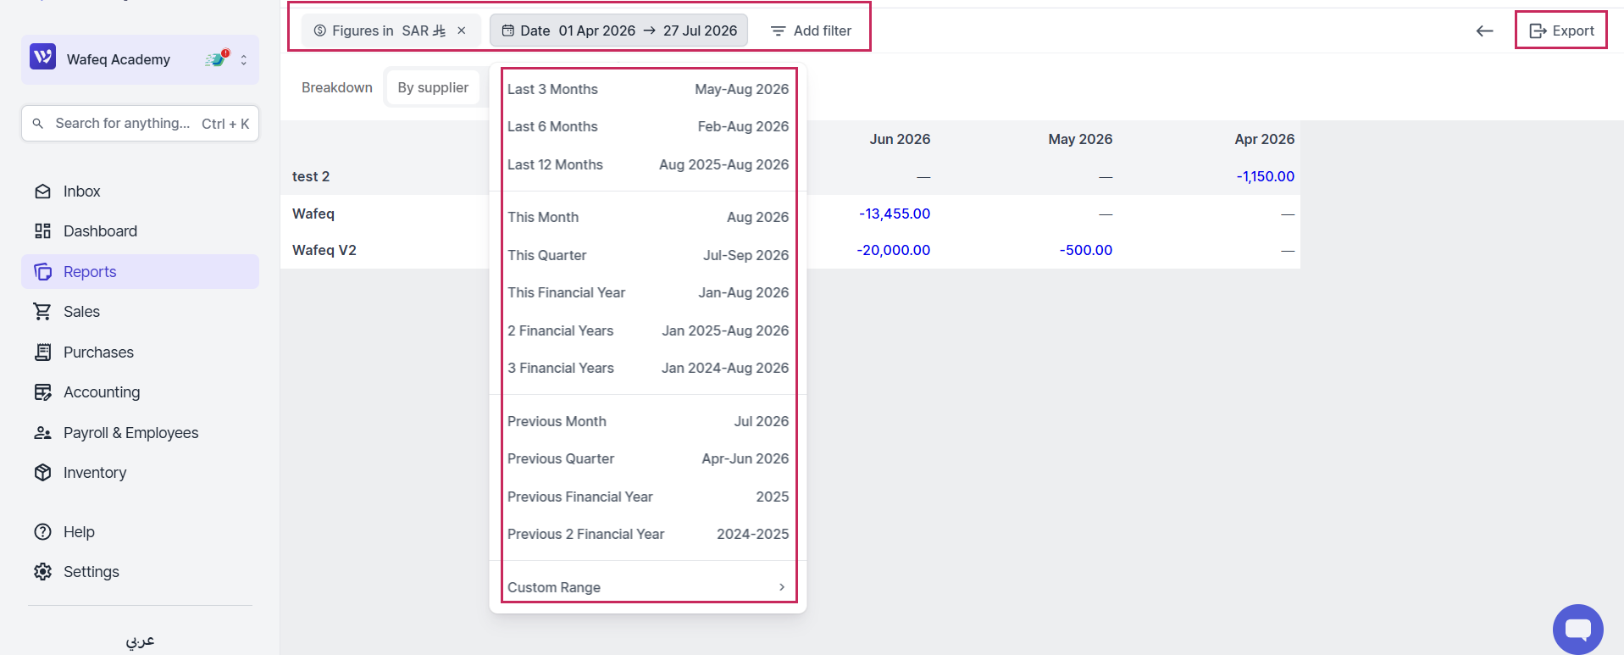Open the chat support bubble
Viewport: 1624px width, 655px height.
(1577, 629)
